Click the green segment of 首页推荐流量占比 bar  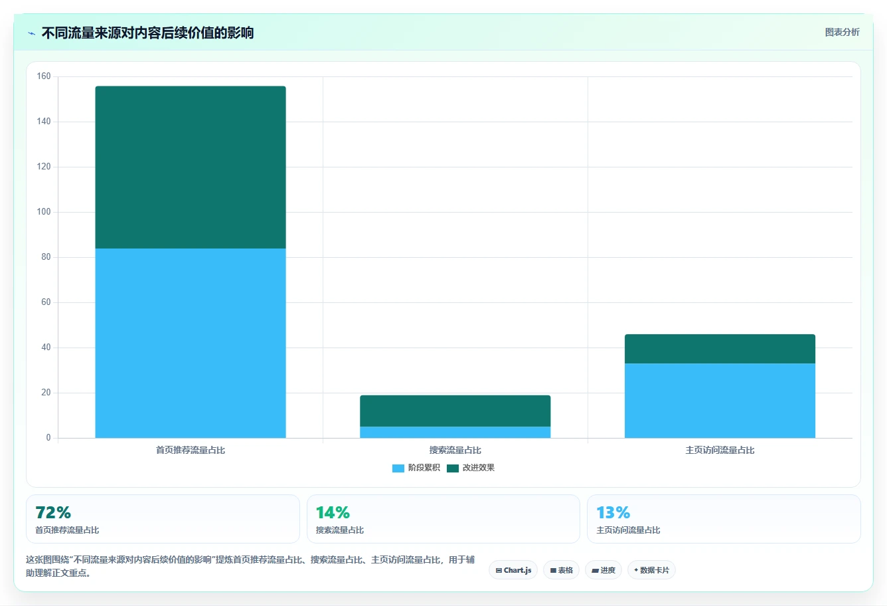(191, 167)
